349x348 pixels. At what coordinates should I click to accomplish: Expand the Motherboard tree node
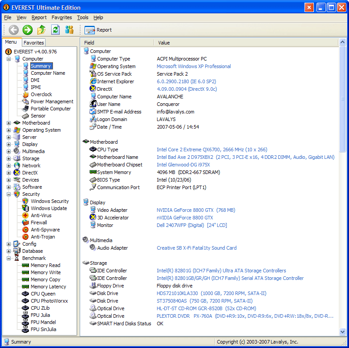point(9,123)
